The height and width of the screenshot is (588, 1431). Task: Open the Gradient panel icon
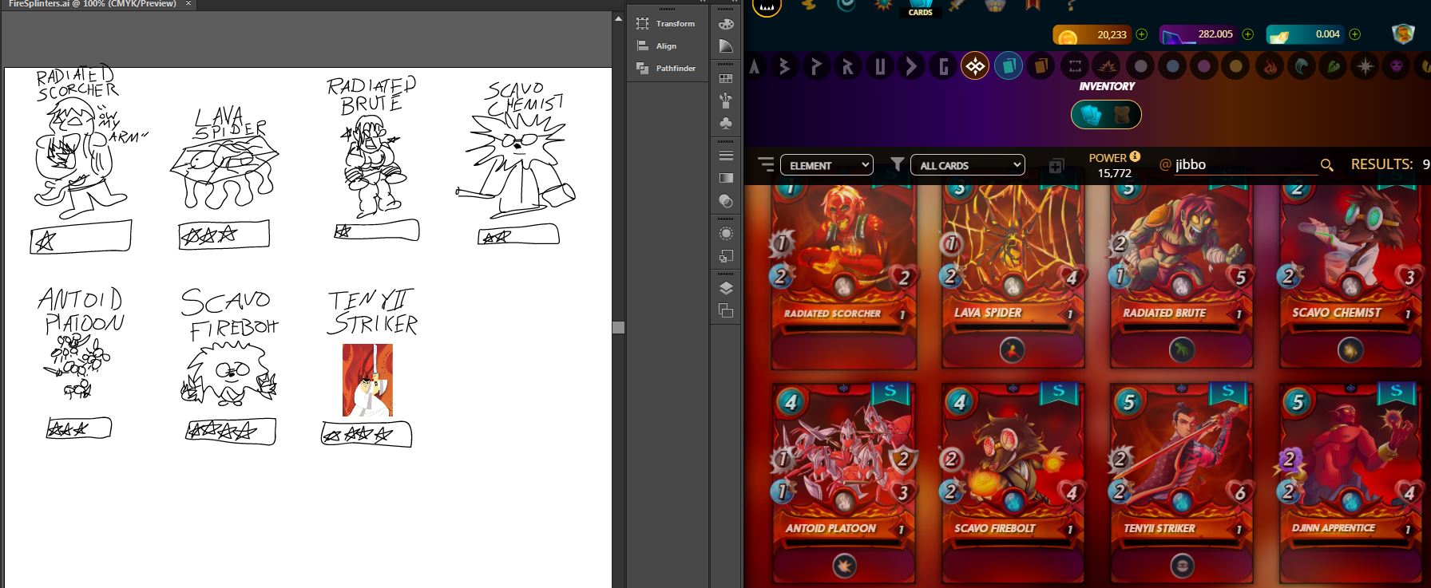(x=726, y=178)
